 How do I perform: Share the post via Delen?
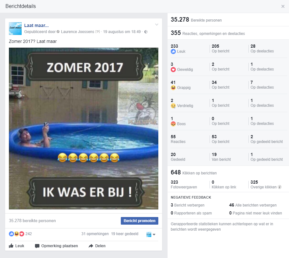pos(97,246)
